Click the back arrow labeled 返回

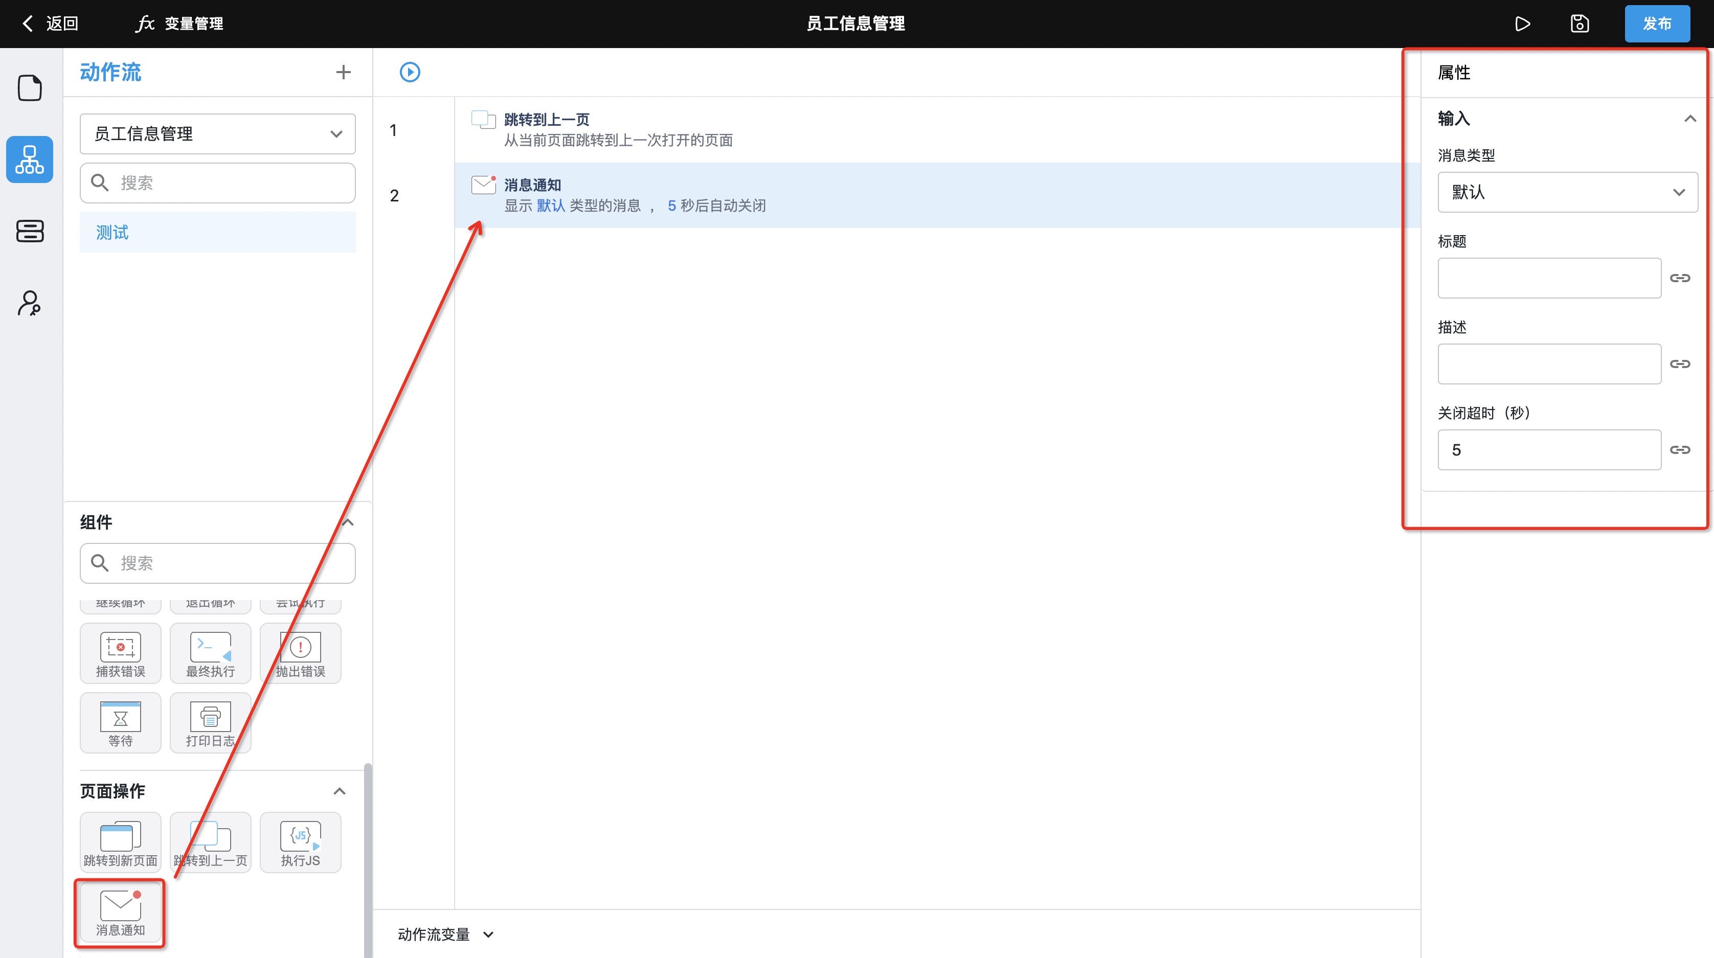[51, 24]
